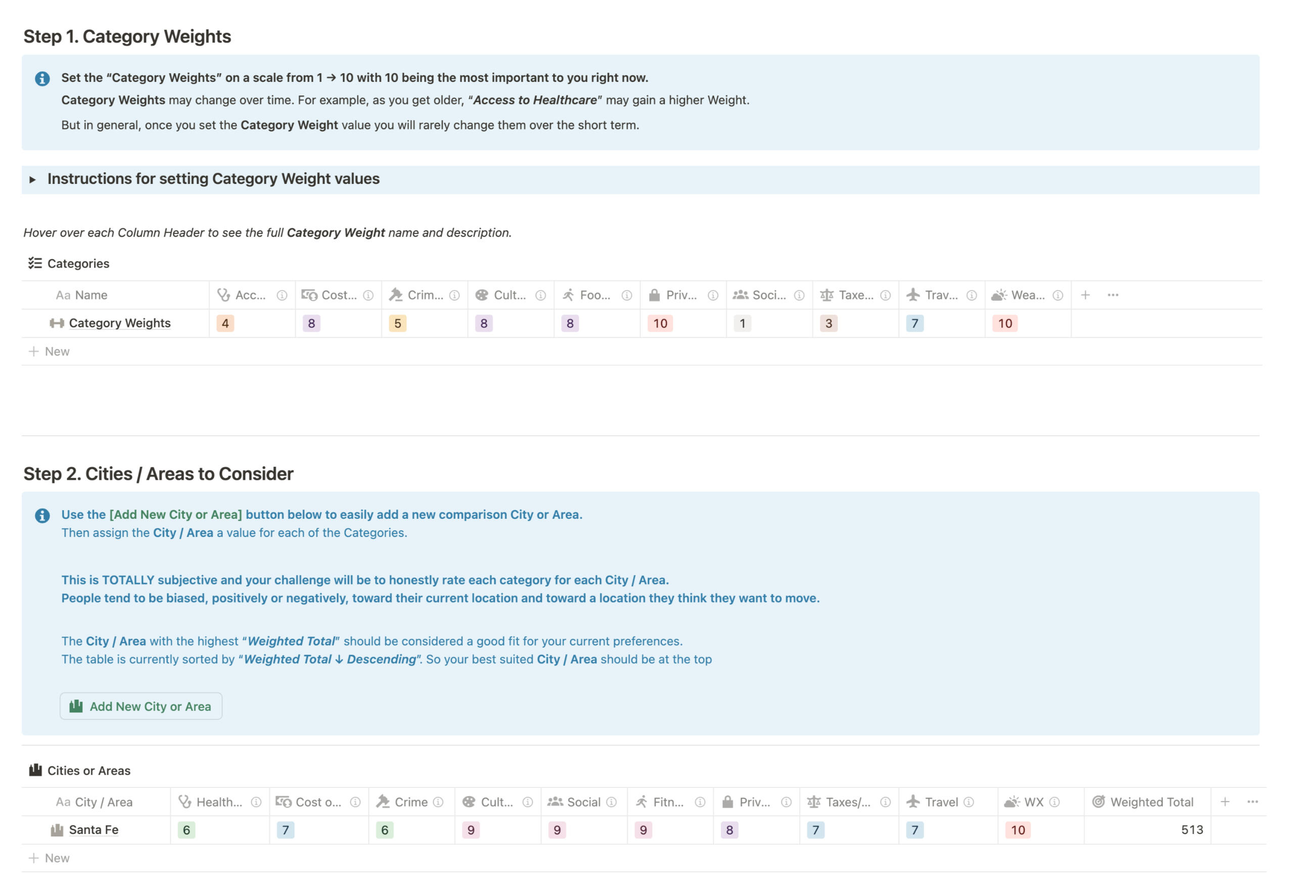Click the info icon next to the WX column
1294x892 pixels.
1054,802
